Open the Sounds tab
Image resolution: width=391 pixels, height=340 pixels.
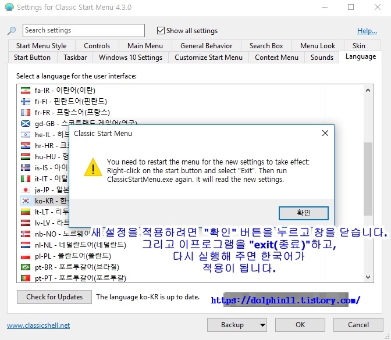pos(322,58)
